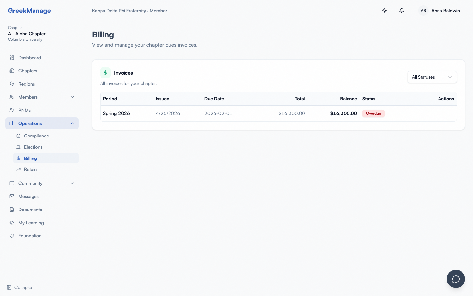Screen dimensions: 473x296
Task: Open the Documents sidebar icon
Action: point(12,210)
